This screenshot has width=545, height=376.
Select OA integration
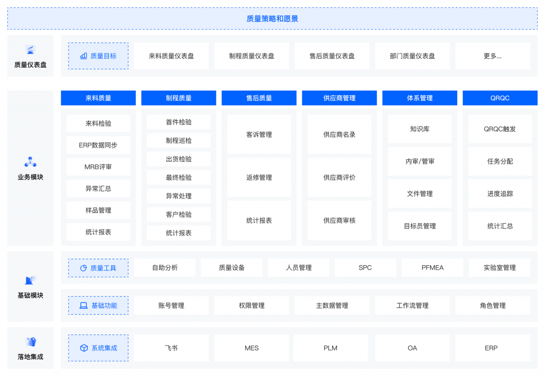(x=412, y=348)
